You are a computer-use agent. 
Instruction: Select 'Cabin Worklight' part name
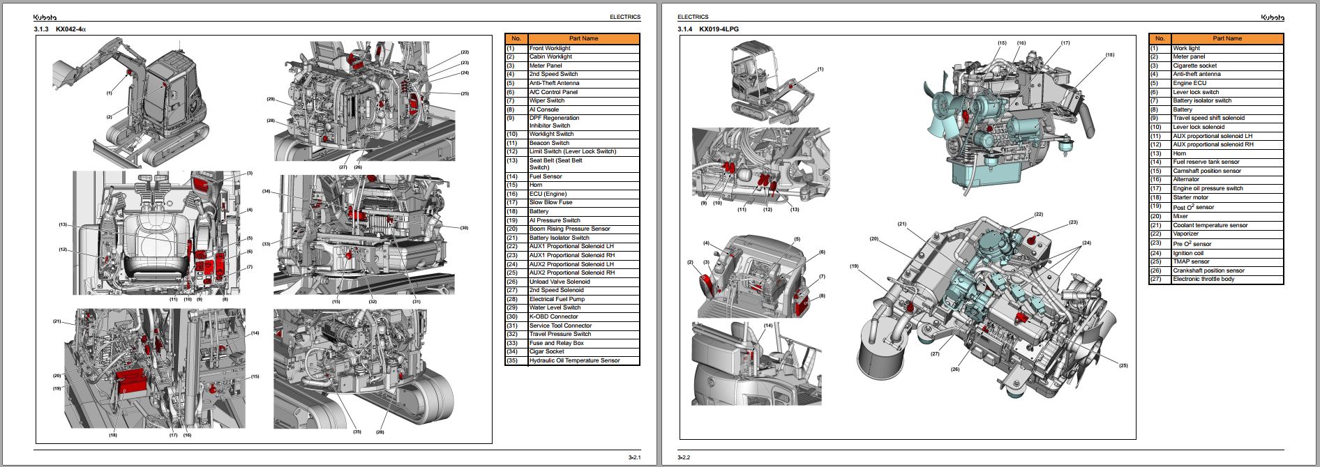point(550,56)
